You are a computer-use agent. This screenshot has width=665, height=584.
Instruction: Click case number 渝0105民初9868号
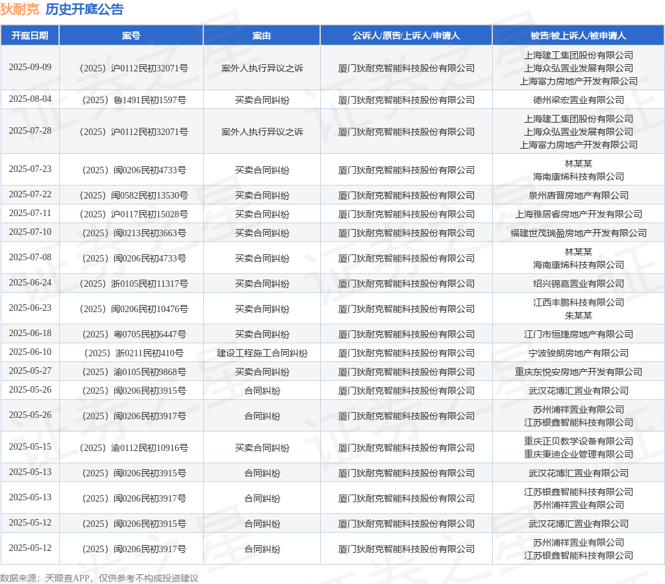[134, 372]
